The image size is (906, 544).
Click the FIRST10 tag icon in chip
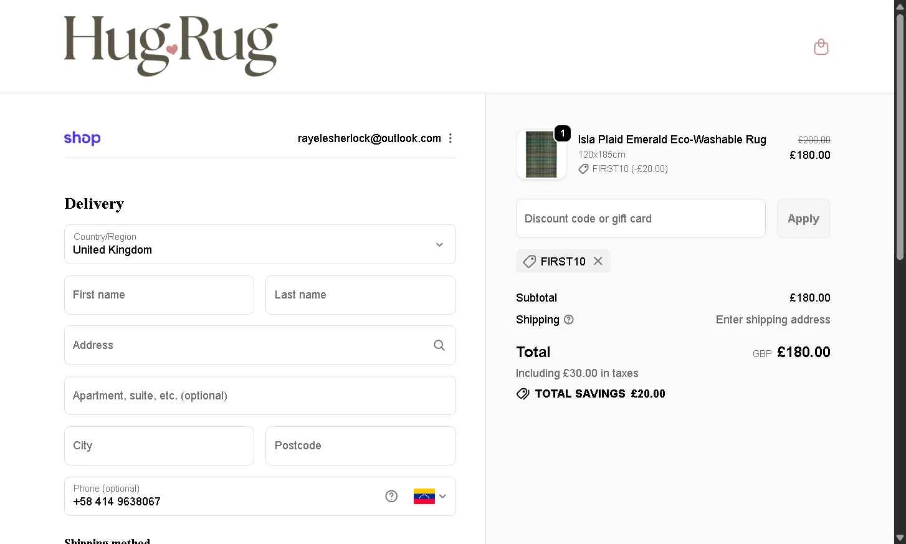click(529, 261)
